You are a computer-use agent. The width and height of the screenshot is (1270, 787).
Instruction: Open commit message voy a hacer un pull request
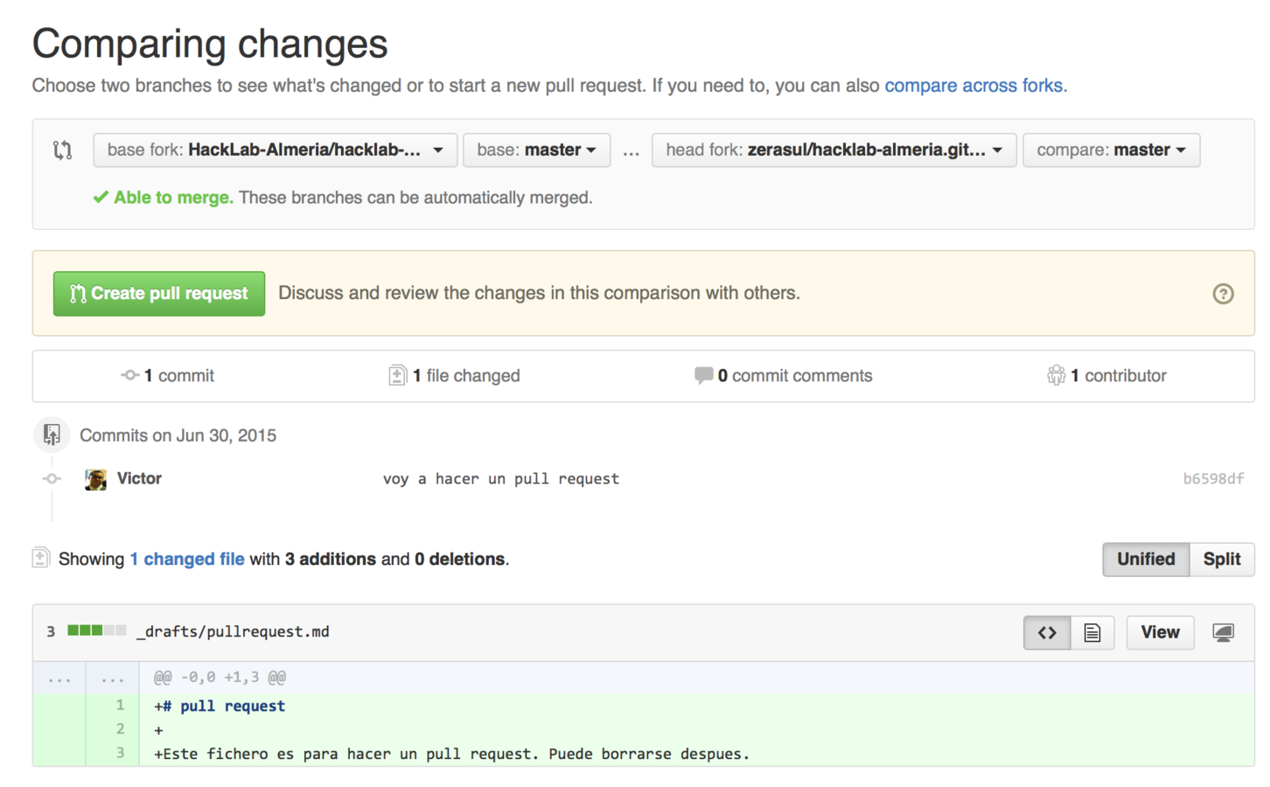point(501,479)
